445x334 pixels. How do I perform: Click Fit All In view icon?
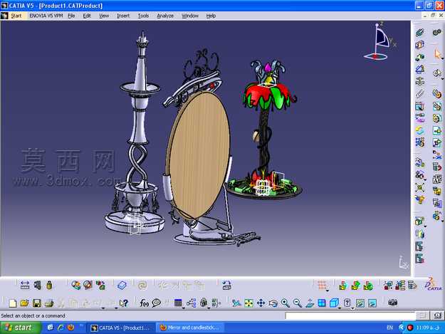click(x=248, y=303)
